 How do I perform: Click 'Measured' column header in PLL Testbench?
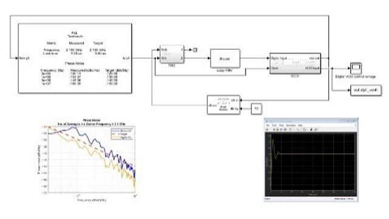pos(76,43)
